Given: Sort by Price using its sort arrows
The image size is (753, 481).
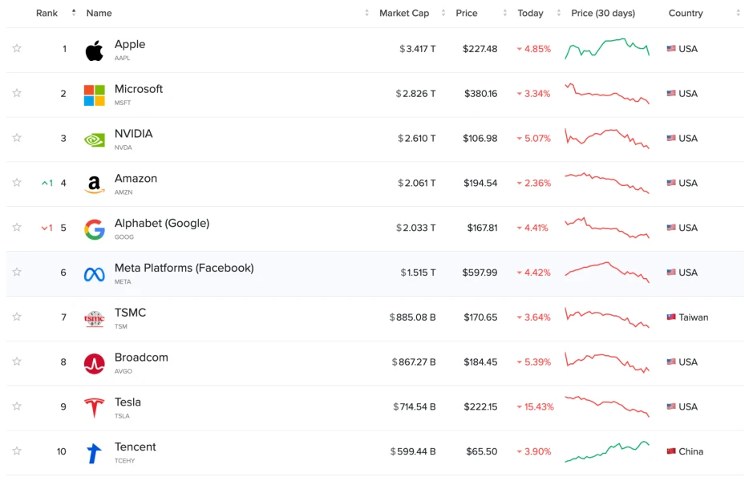Looking at the screenshot, I should point(504,13).
